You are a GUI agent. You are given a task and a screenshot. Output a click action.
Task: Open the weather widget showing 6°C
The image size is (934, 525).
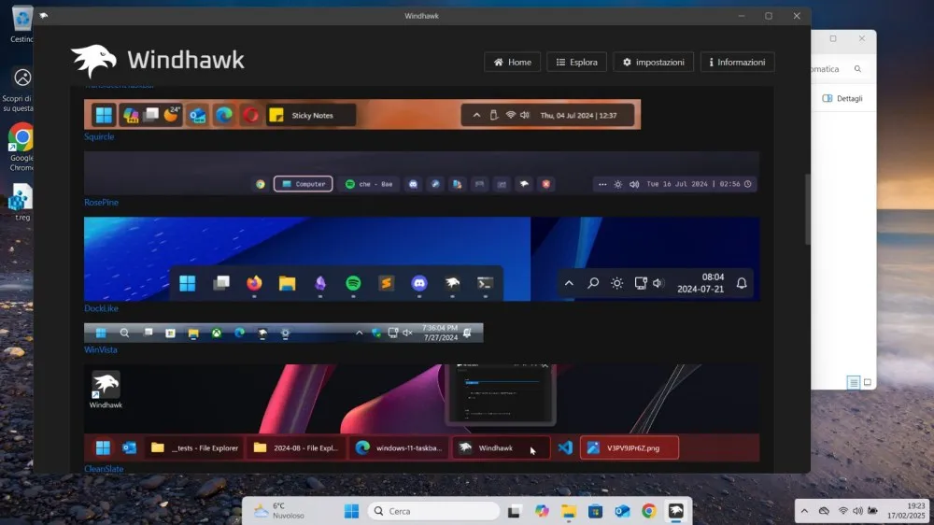[x=280, y=511]
